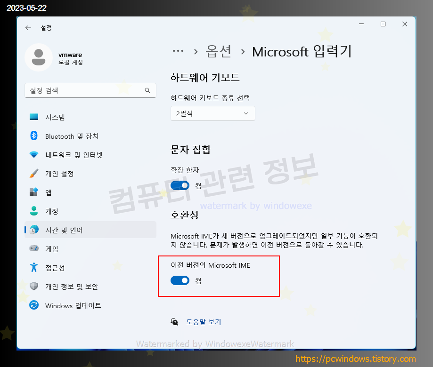Click the 게임 controller icon
Image resolution: width=433 pixels, height=367 pixels.
click(x=34, y=248)
